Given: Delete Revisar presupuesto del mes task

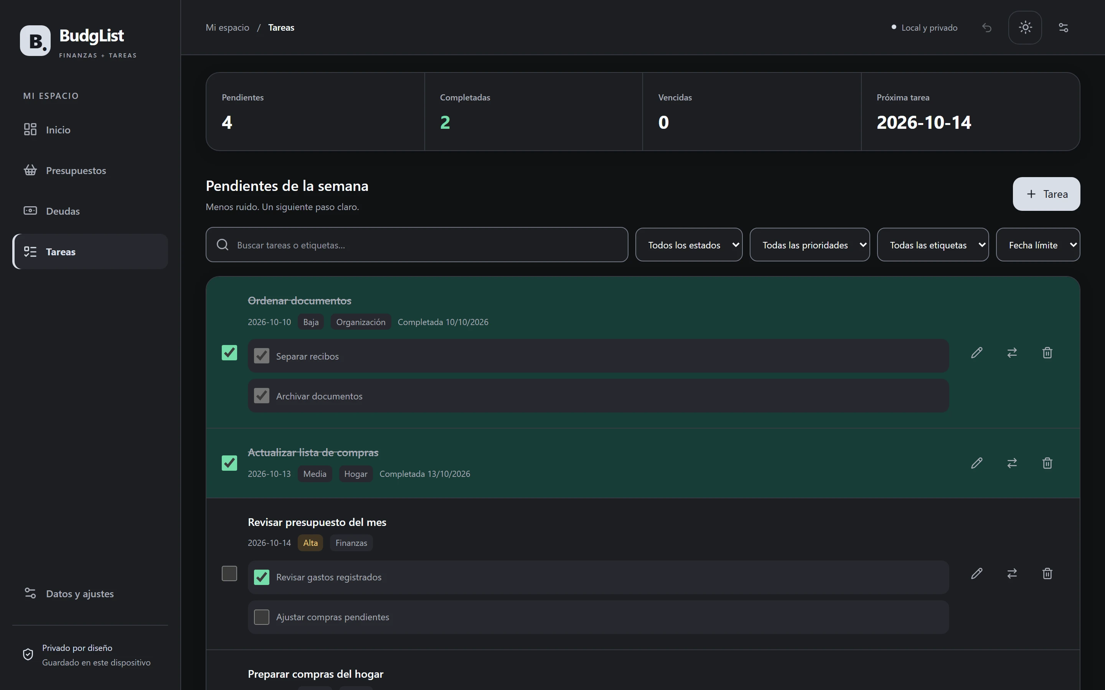Looking at the screenshot, I should [1047, 573].
